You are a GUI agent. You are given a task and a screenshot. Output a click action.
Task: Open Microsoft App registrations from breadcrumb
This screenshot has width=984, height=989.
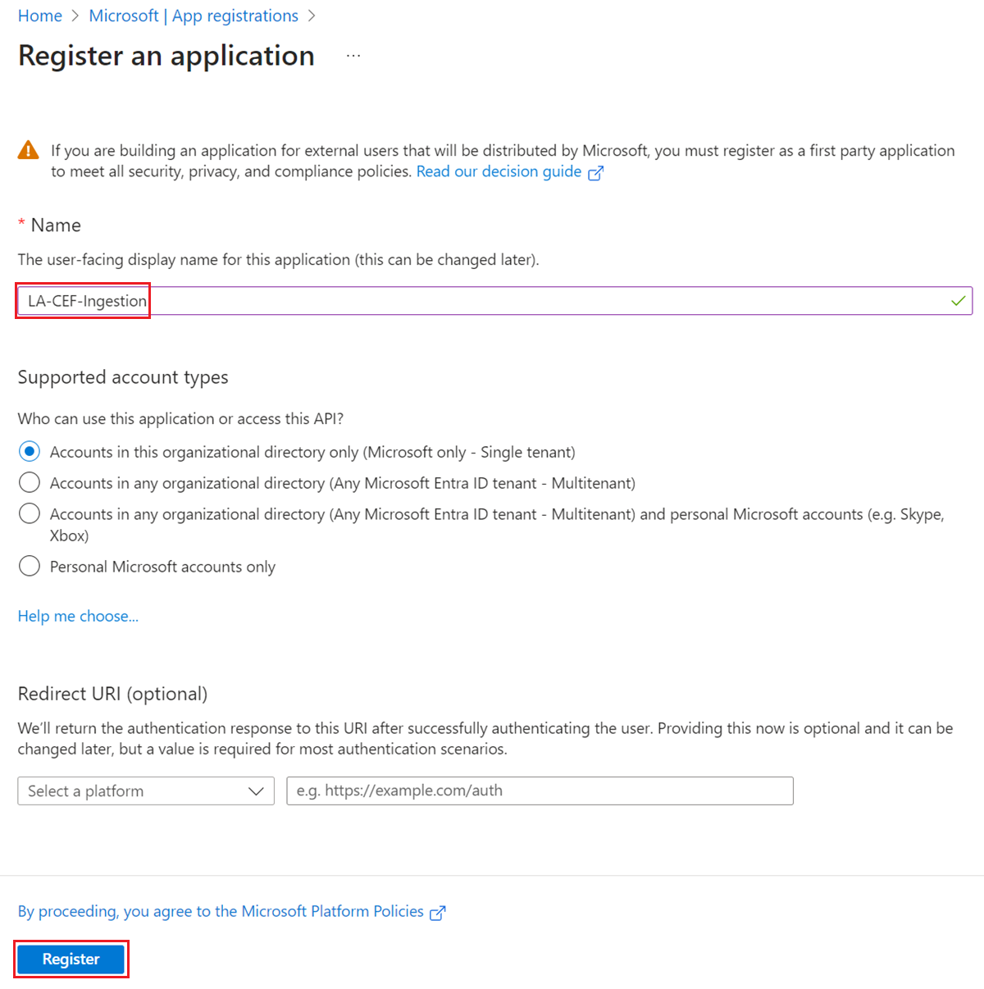pos(194,16)
